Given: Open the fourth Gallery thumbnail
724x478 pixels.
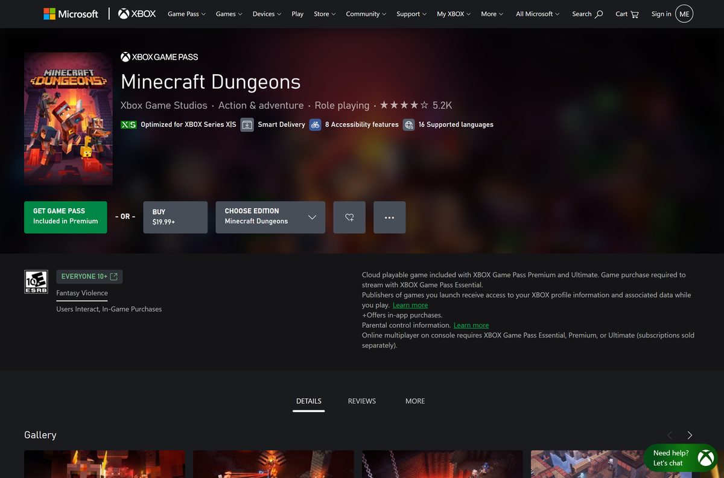Looking at the screenshot, I should (x=611, y=464).
